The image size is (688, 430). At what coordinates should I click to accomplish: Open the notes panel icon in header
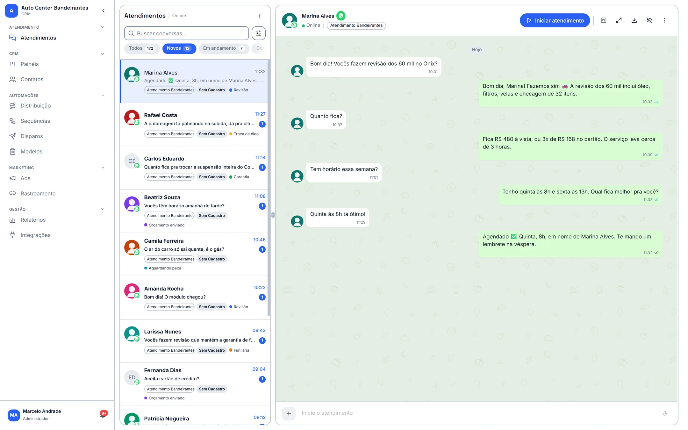[x=604, y=20]
